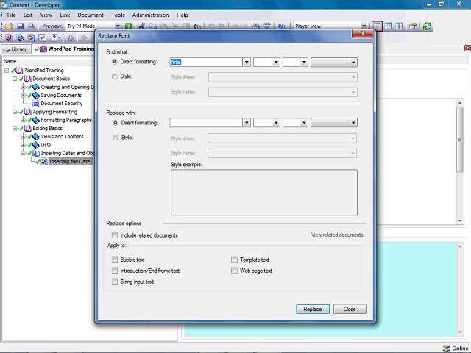Click the Copy icon in toolbar
Image resolution: width=471 pixels, height=353 pixels.
coord(153,26)
